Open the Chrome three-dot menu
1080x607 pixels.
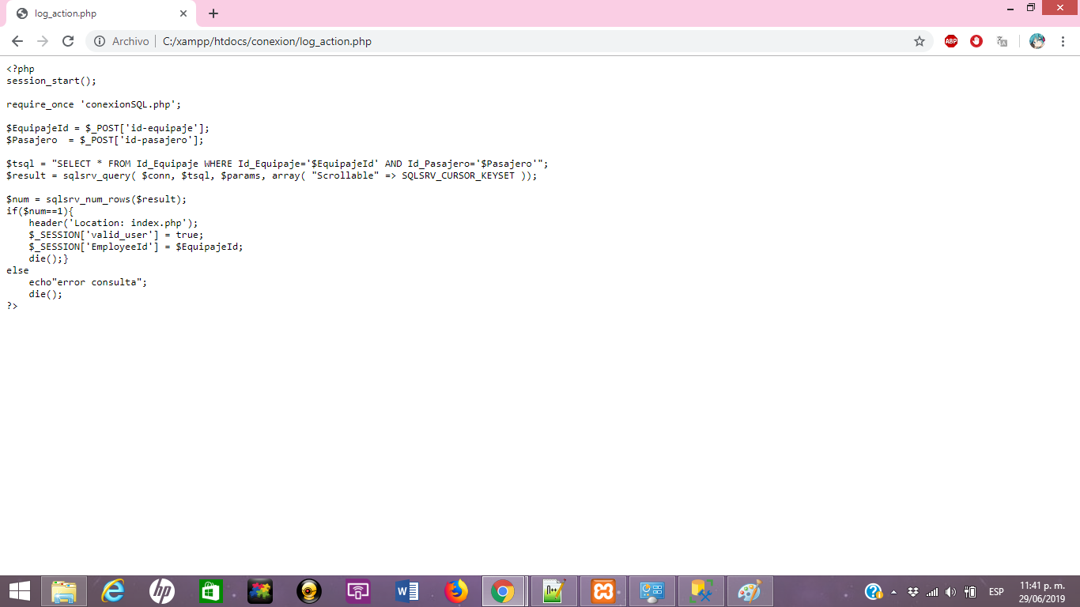[x=1063, y=41]
